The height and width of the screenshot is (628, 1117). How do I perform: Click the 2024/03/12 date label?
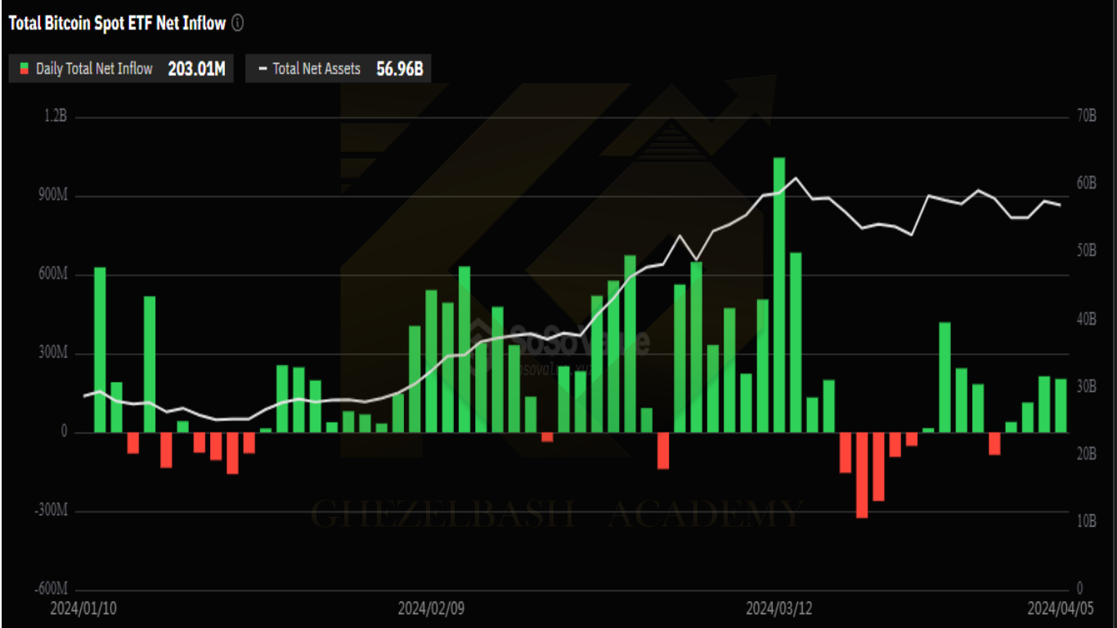point(779,609)
